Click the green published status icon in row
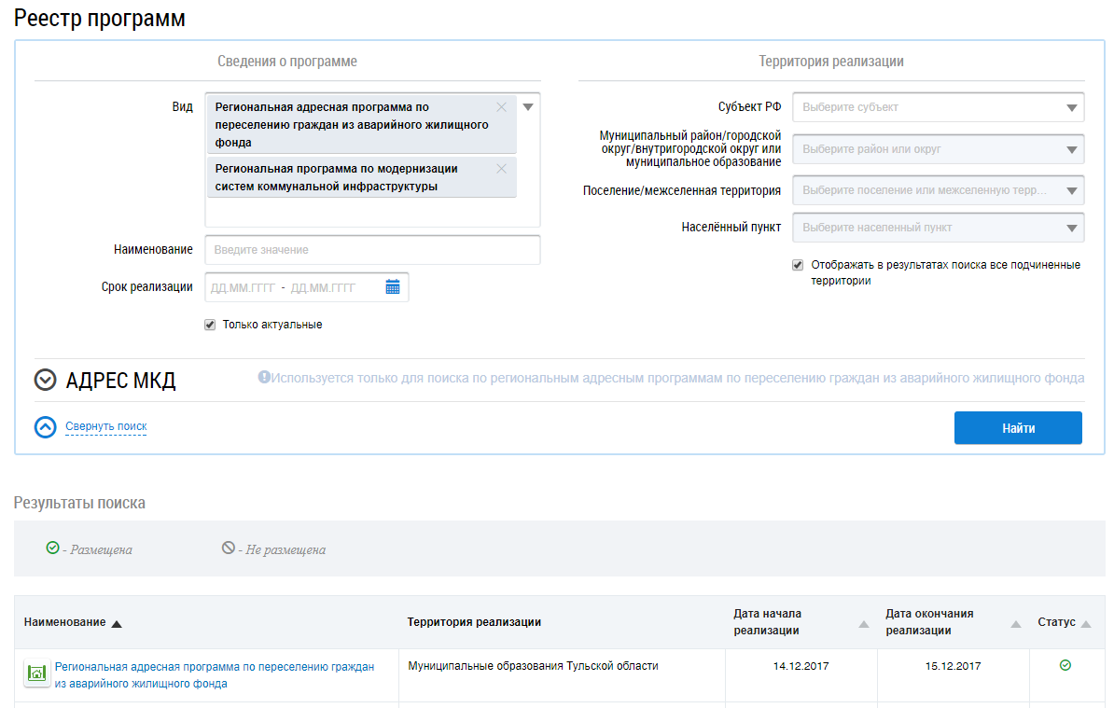The height and width of the screenshot is (708, 1114). 1065,666
